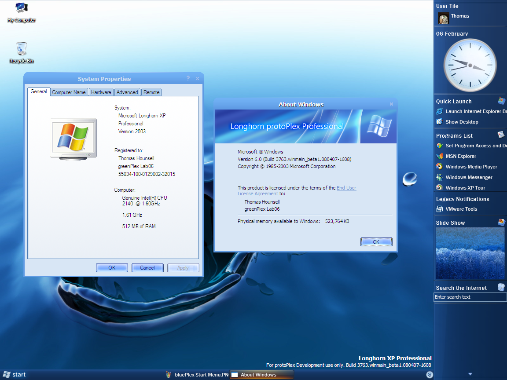The image size is (507, 380).
Task: Click the Slide Show header icon
Action: coord(502,222)
